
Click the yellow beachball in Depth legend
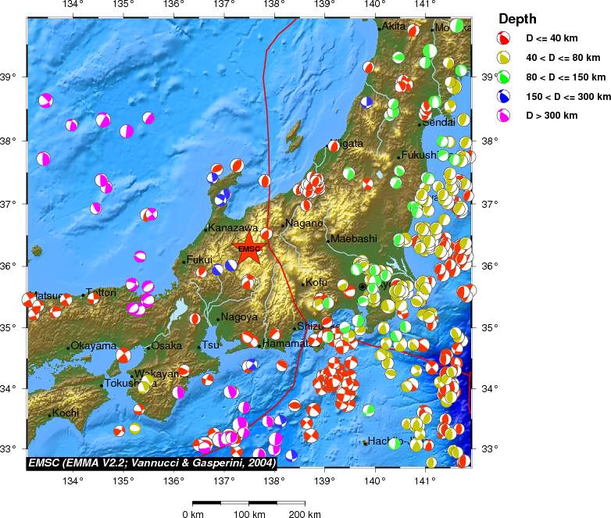coord(503,58)
